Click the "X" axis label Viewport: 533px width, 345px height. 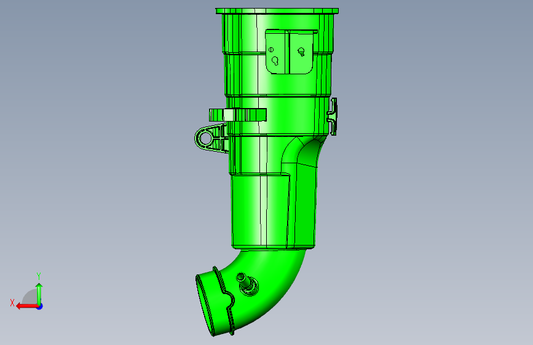tap(12, 303)
